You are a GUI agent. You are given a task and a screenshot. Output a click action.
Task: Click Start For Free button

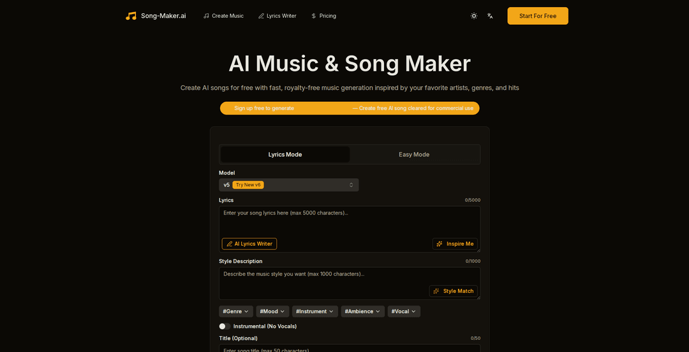click(538, 16)
